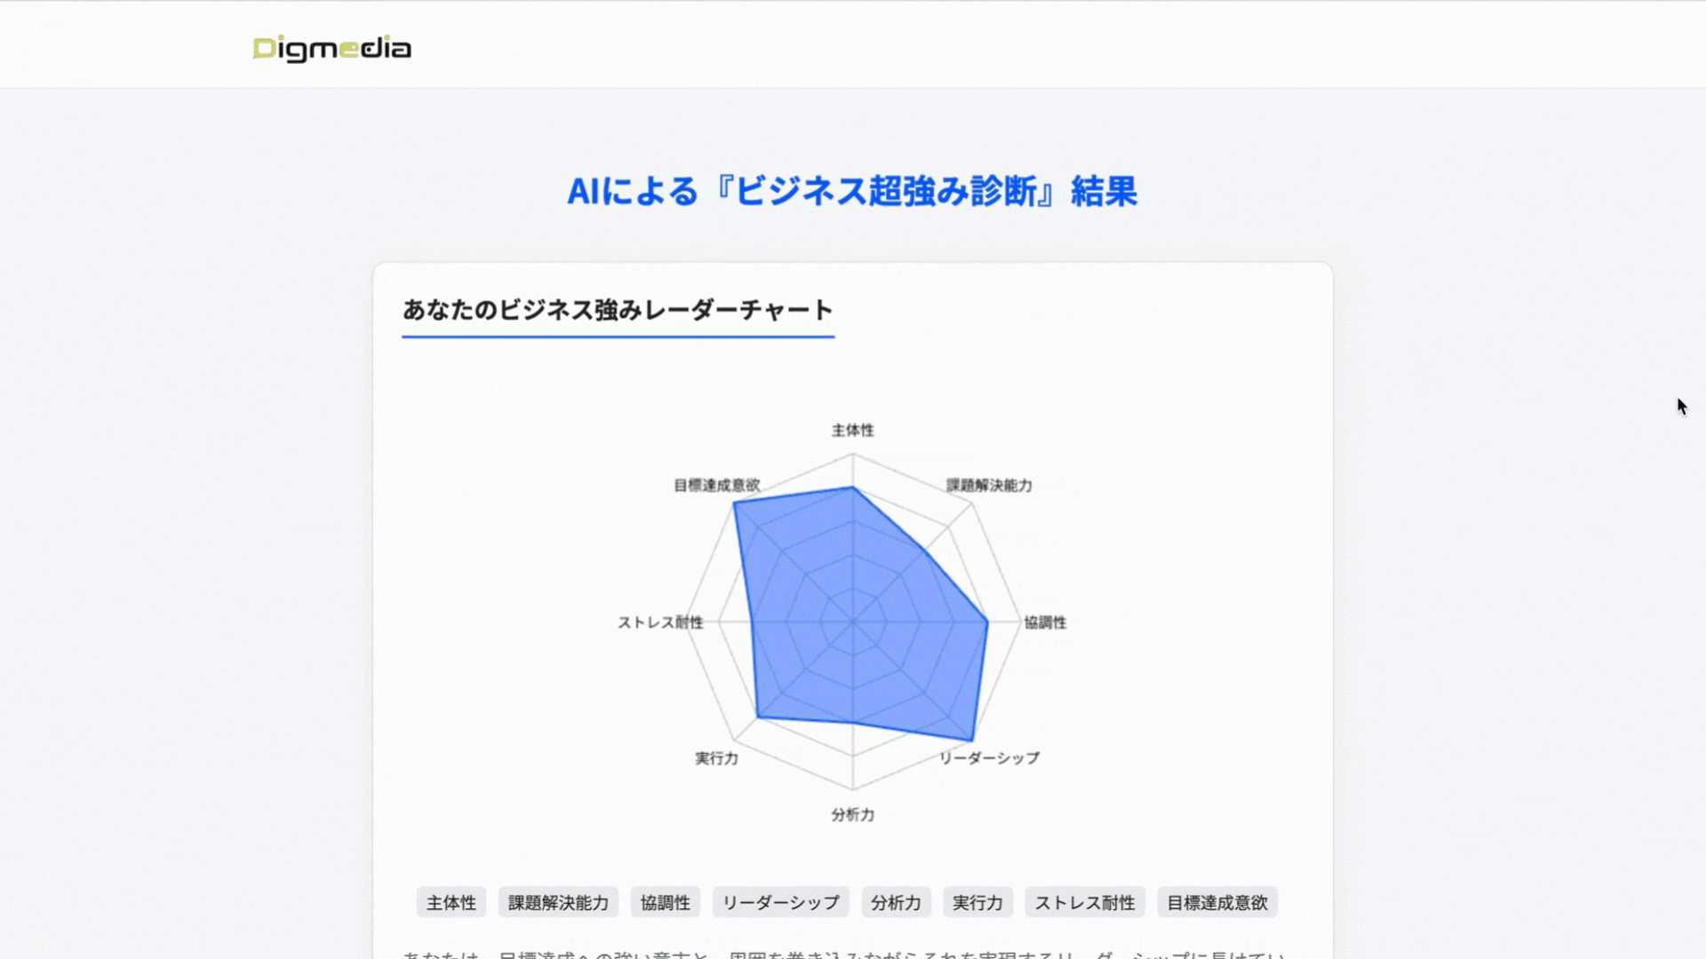Click the 課題解決能力 chart axis label
Screen dimensions: 1706x959
(x=990, y=487)
